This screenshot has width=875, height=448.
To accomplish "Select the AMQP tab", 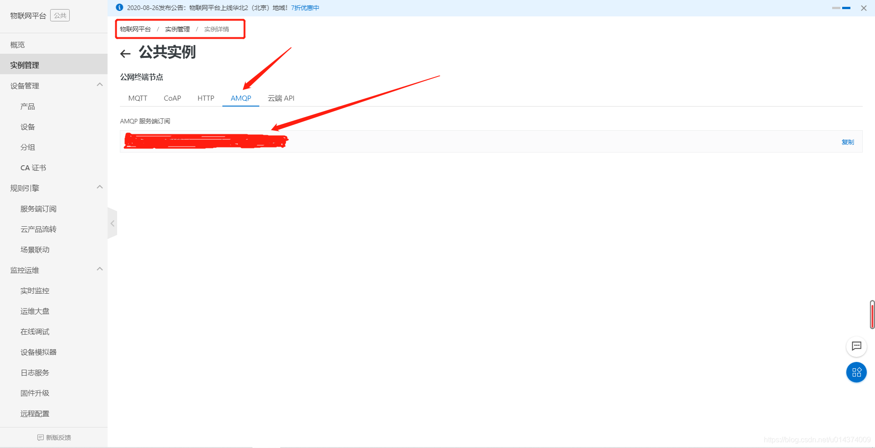I will [241, 98].
